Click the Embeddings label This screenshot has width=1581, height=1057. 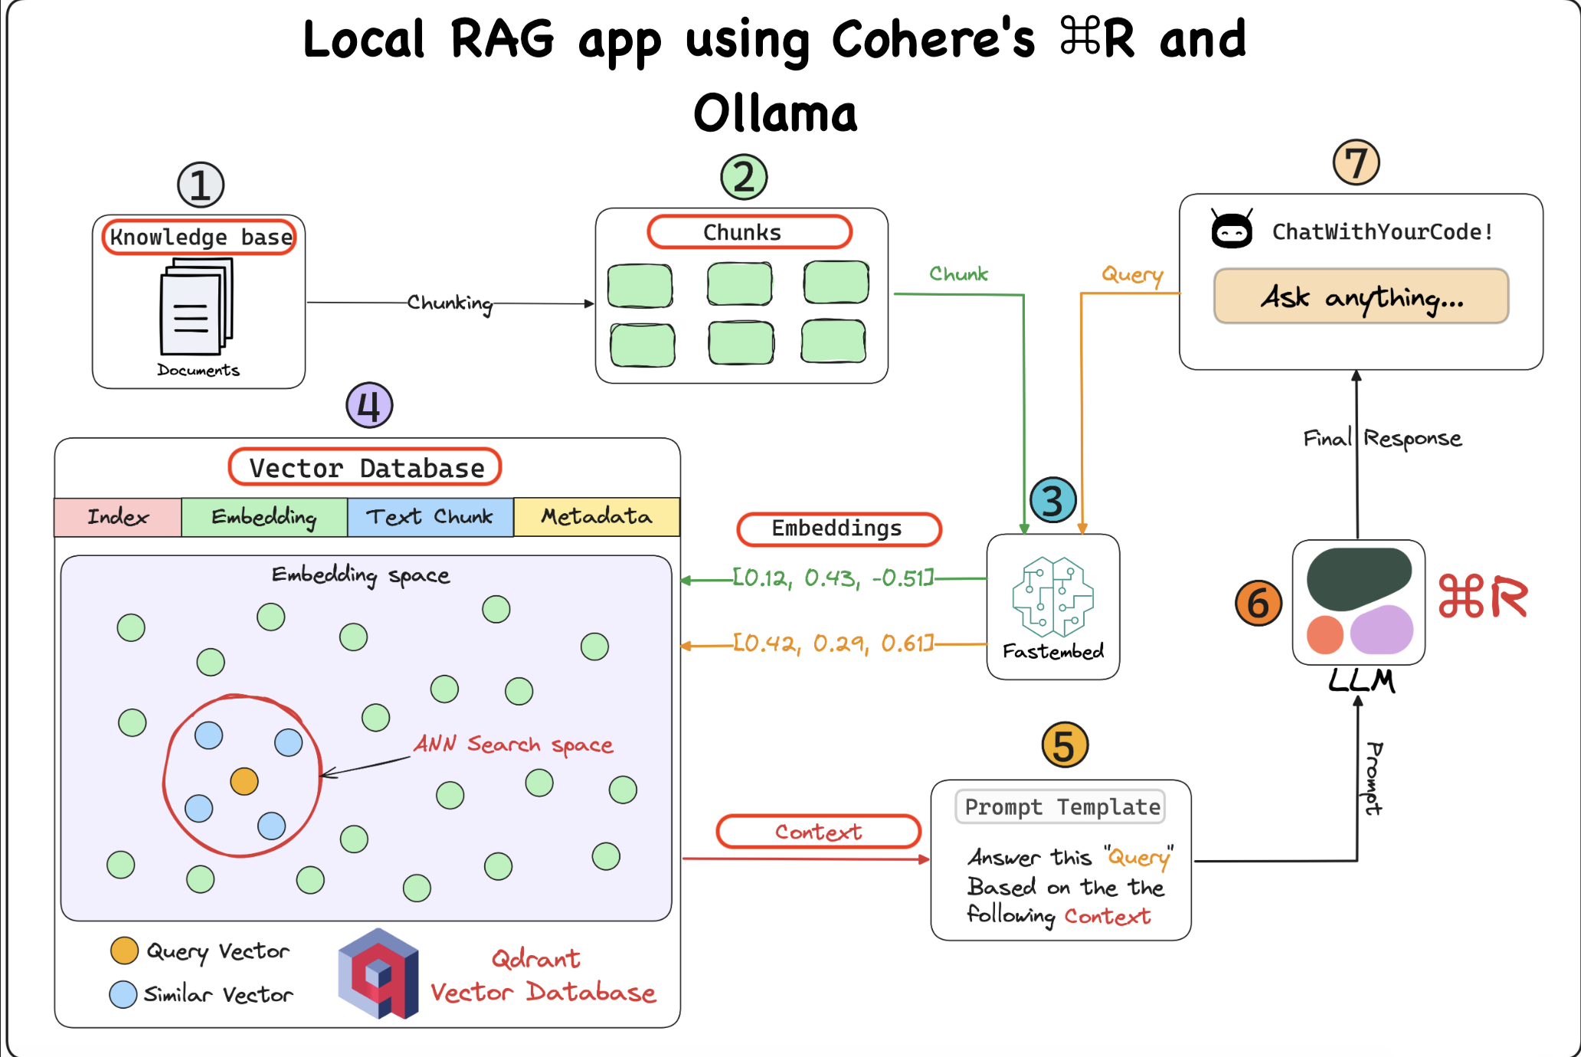(839, 528)
